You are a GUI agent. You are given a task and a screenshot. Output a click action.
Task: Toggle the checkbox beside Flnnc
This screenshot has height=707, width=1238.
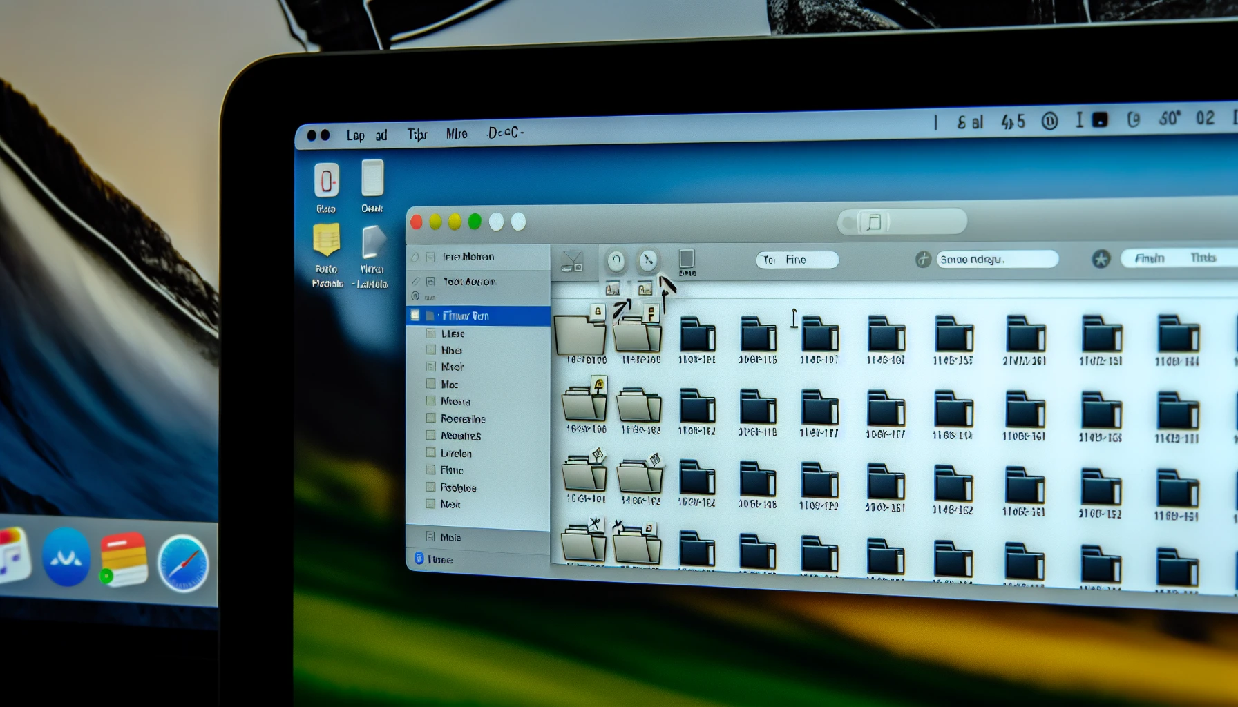431,469
